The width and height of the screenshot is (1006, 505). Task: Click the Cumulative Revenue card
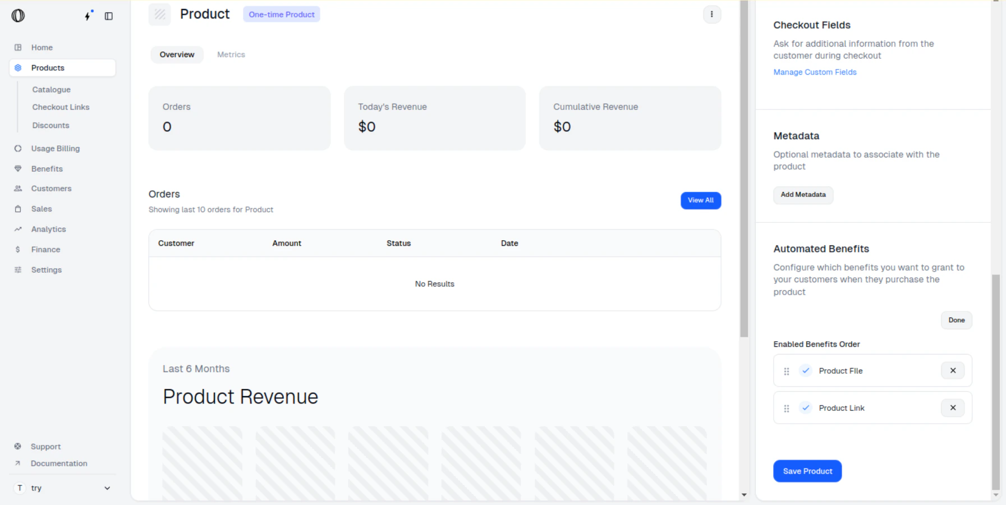tap(630, 118)
